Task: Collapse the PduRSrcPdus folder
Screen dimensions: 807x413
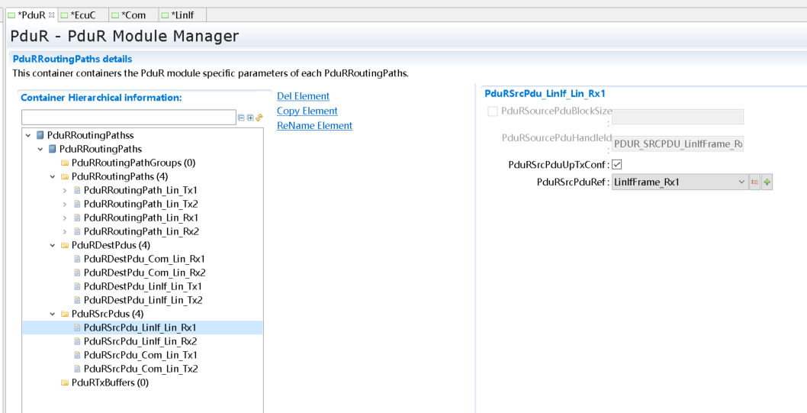Action: coord(53,314)
